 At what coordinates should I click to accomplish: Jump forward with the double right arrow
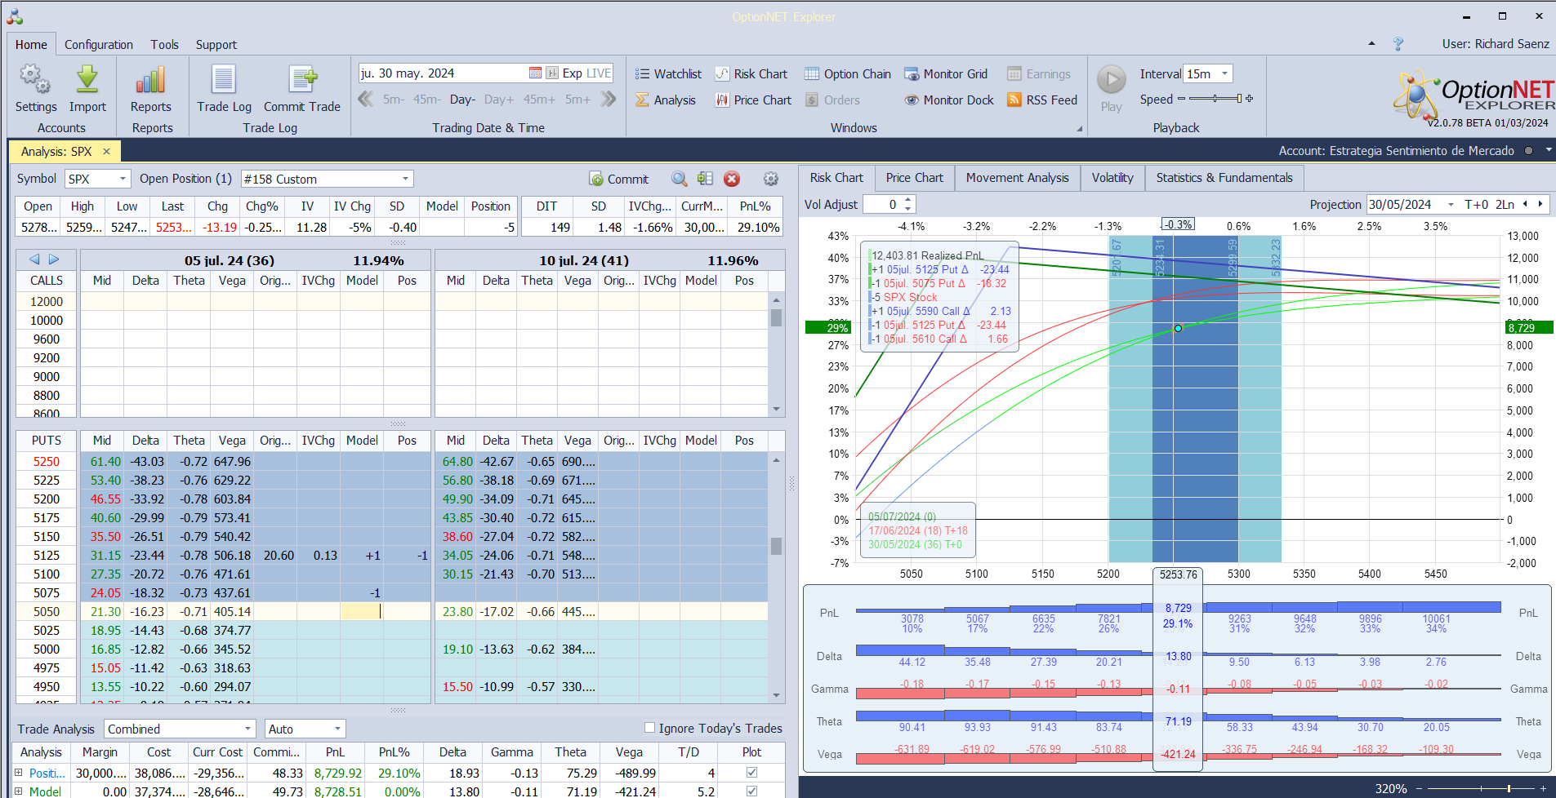point(609,100)
